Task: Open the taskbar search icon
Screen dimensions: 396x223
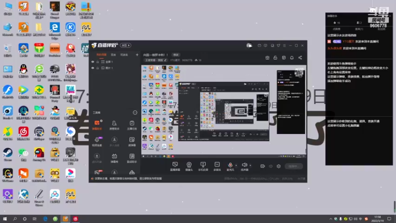Action: 15,219
